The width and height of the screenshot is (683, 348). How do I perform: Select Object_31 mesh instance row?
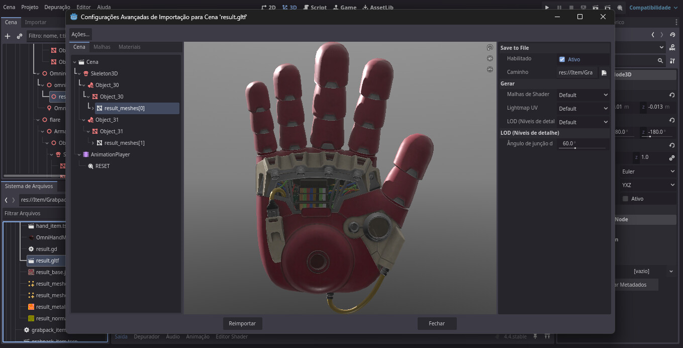click(112, 131)
